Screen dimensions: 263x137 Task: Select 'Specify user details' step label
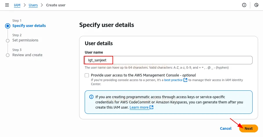point(29,26)
